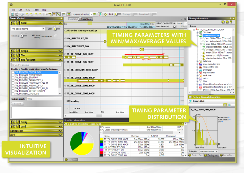The height and width of the screenshot is (173, 244).
Task: Click the trace timeline horizontal scrollbar thumb
Action: click(x=99, y=116)
